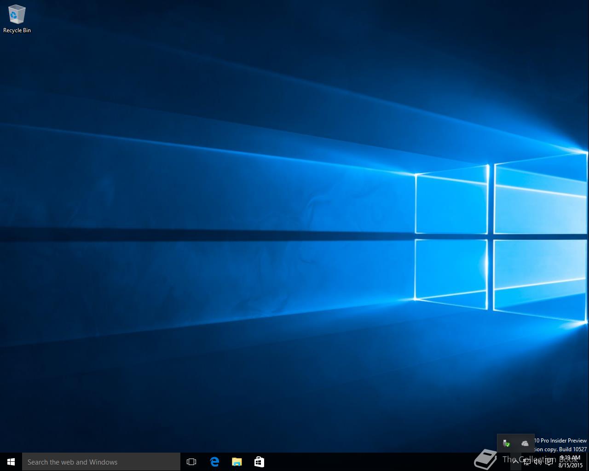Collapse the hidden tray icons chevron
This screenshot has height=471, width=589.
point(516,462)
